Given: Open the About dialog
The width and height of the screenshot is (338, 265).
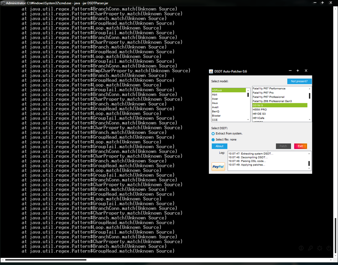Looking at the screenshot, I should coord(219,146).
